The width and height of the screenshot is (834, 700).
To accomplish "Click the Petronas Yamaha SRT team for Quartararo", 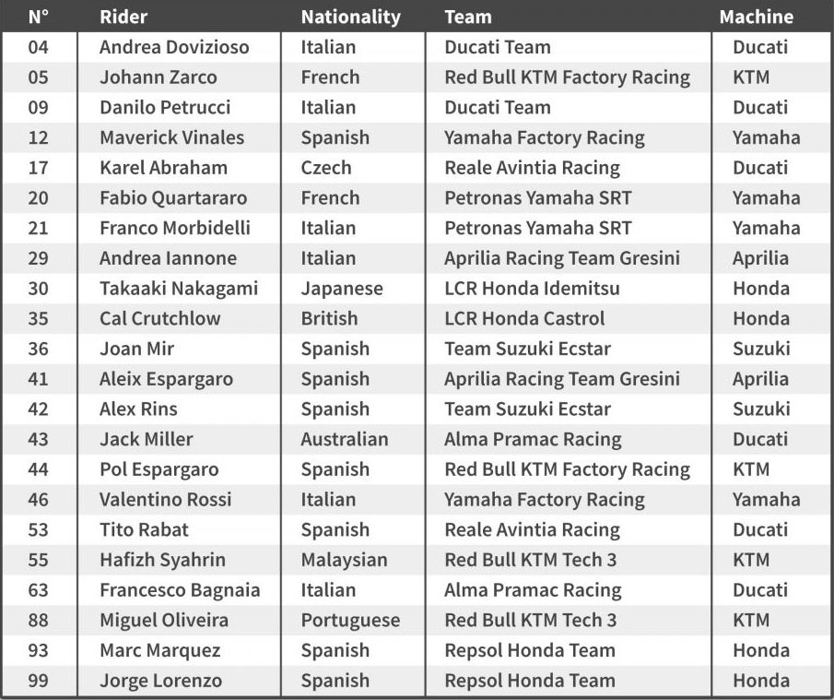I will pyautogui.click(x=538, y=197).
